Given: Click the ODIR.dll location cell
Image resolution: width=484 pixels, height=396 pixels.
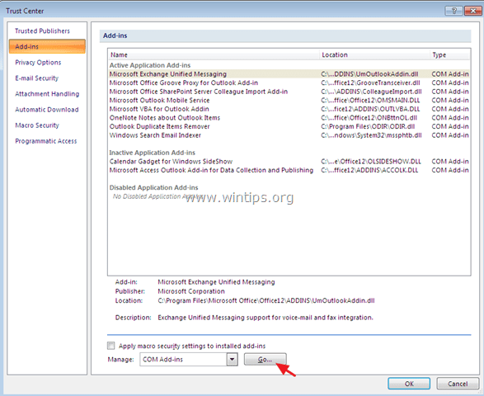Looking at the screenshot, I should tap(368, 126).
